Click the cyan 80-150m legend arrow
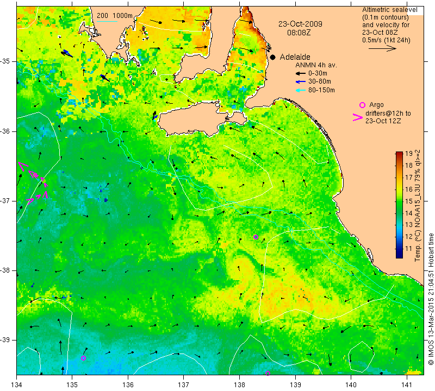This screenshot has height=391, width=435. point(301,90)
